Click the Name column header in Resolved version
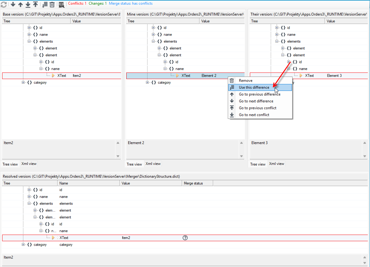 tap(88, 183)
